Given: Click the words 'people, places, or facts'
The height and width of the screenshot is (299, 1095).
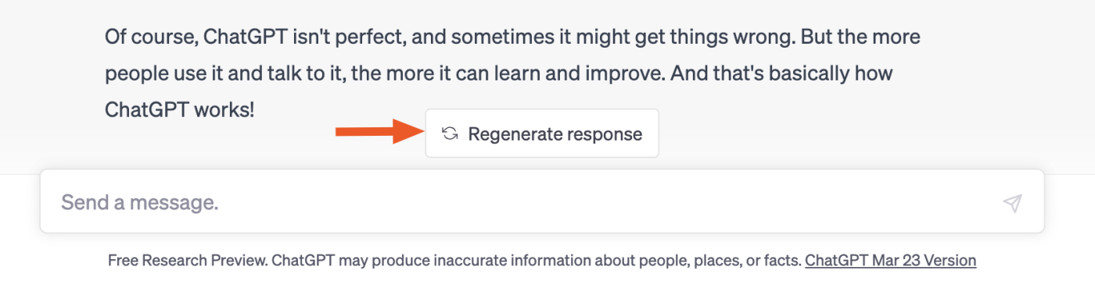Looking at the screenshot, I should [x=725, y=260].
